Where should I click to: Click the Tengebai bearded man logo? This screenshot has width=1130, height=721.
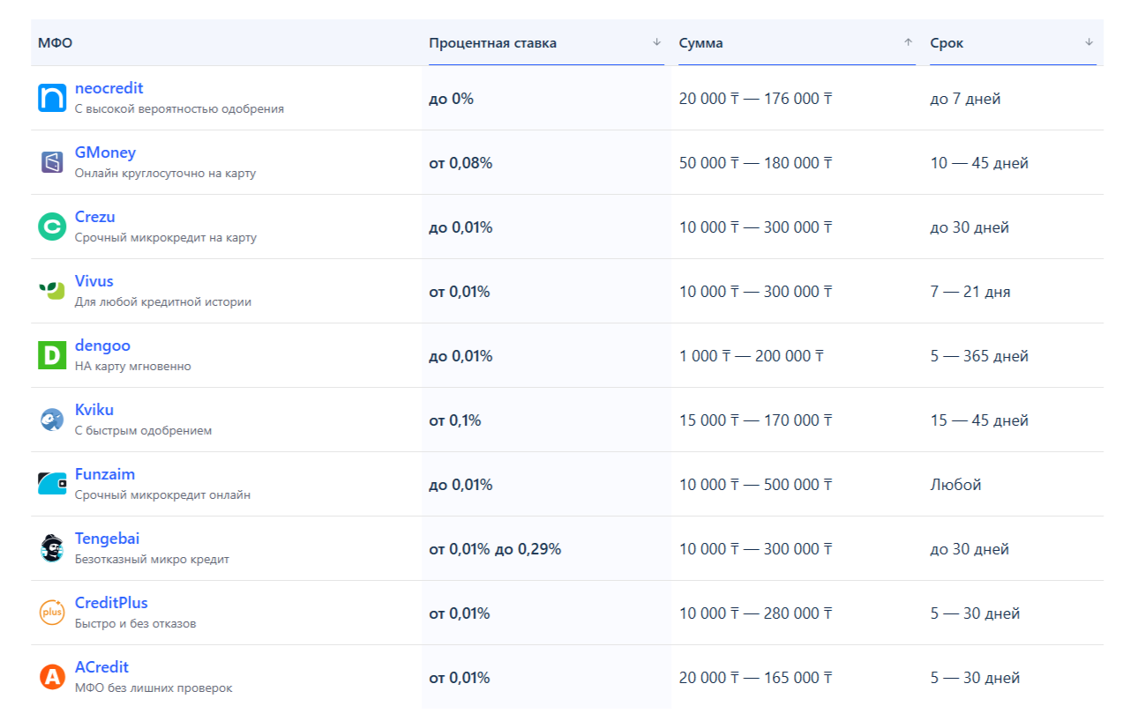coord(52,548)
